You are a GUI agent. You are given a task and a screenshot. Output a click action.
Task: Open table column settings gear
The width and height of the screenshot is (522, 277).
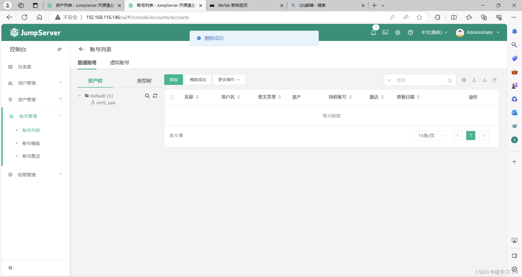pos(464,80)
